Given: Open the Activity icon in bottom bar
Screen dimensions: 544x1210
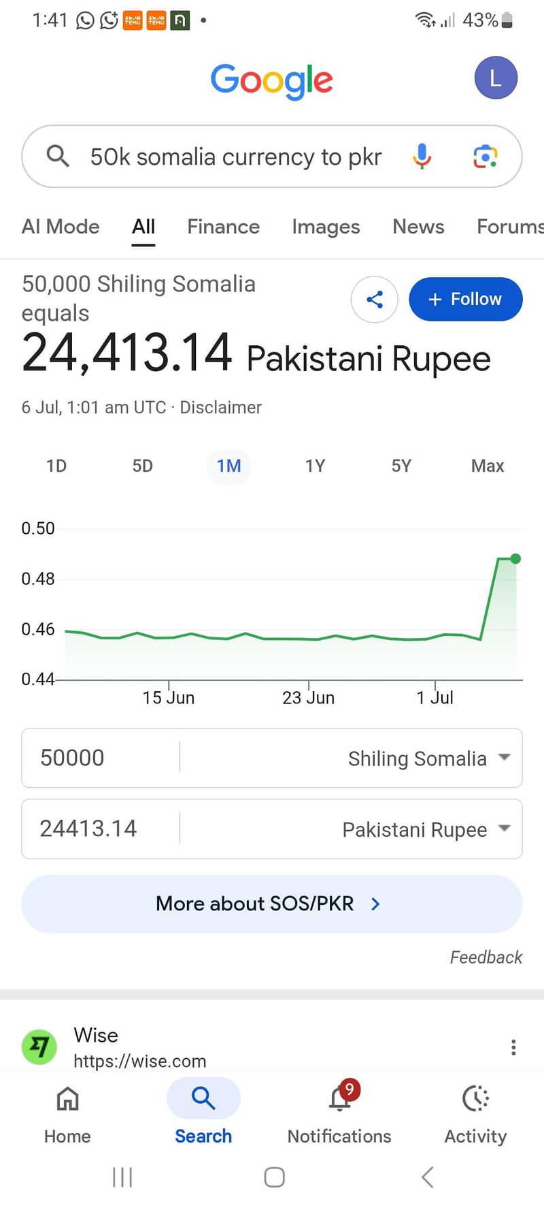Looking at the screenshot, I should pos(475,1098).
